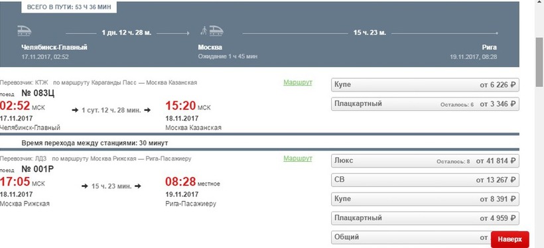The image size is (544, 248).
Task: Click Челябинск-Главный in the route header
Action: coord(54,48)
